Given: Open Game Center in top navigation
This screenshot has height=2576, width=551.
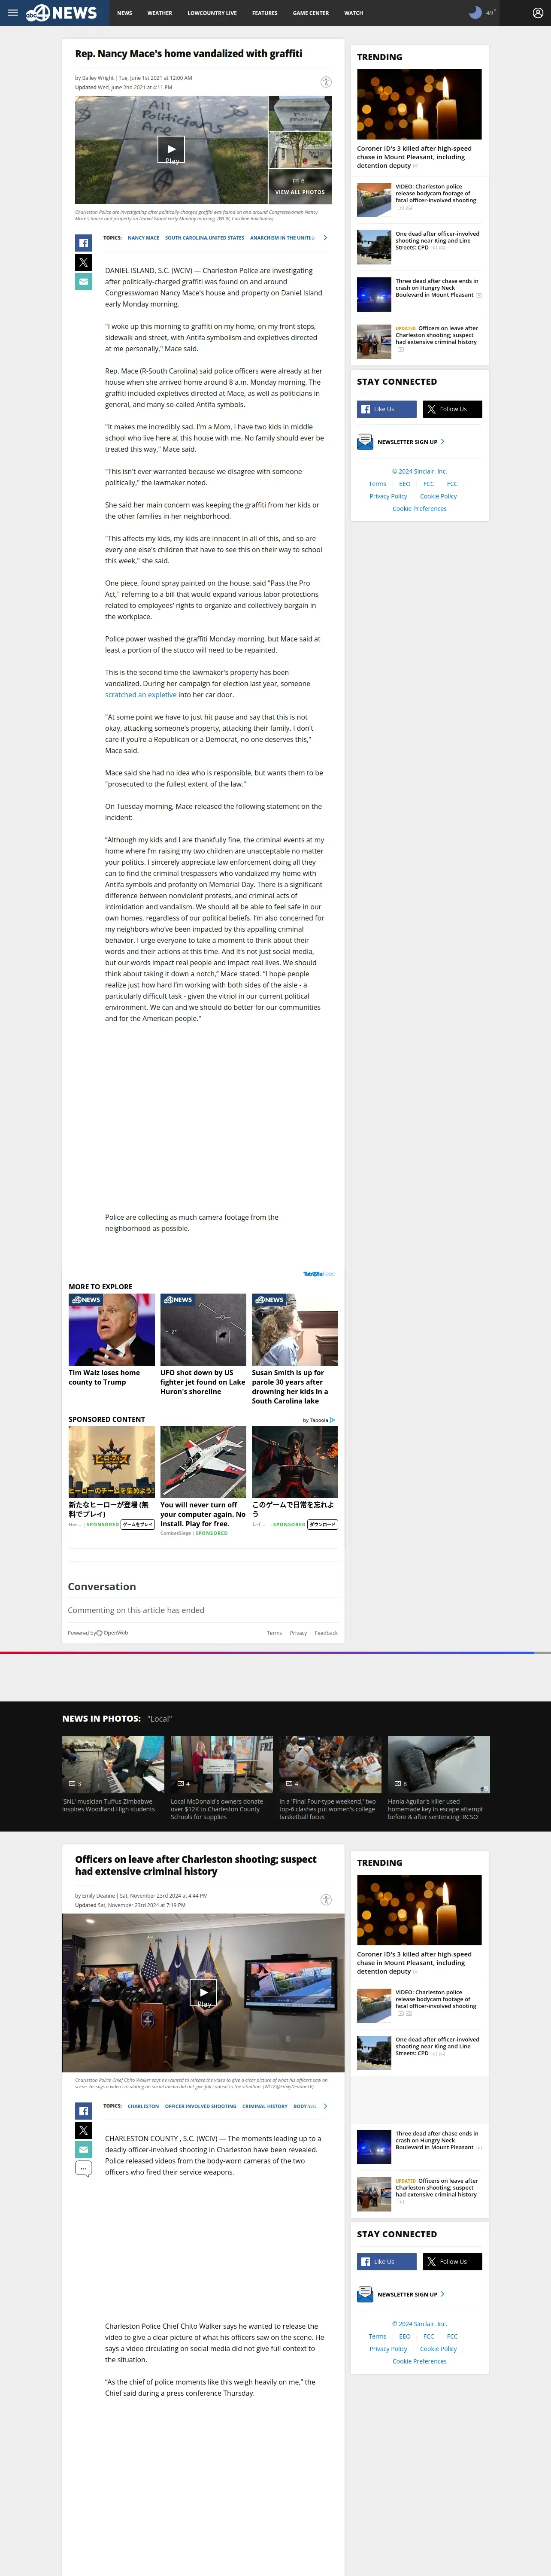Looking at the screenshot, I should [311, 13].
